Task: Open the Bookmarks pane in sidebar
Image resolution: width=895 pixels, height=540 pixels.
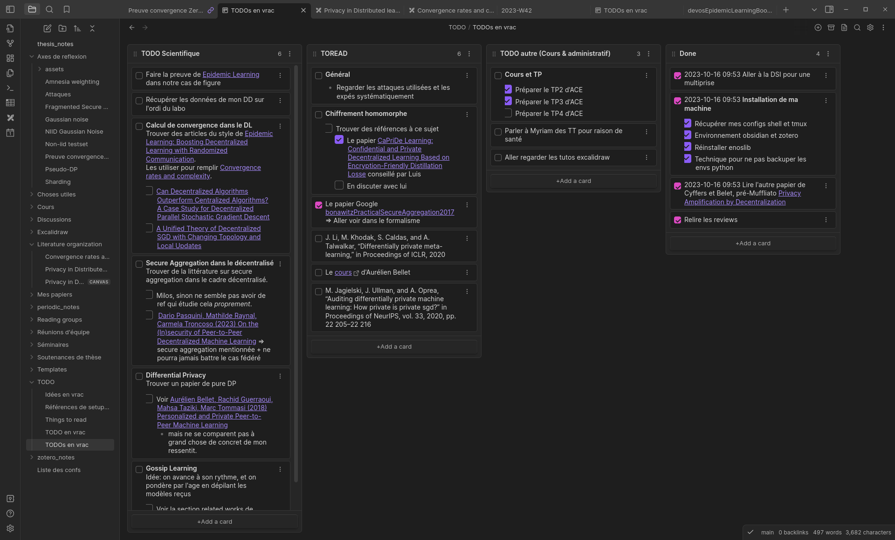Action: (67, 9)
